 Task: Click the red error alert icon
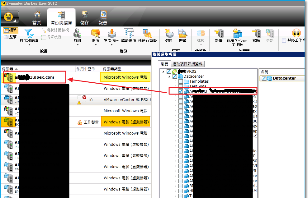coord(84,97)
